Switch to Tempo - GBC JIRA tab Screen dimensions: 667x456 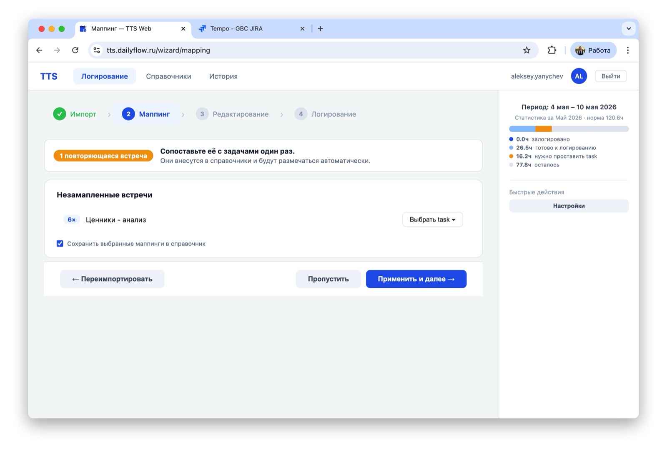(251, 29)
